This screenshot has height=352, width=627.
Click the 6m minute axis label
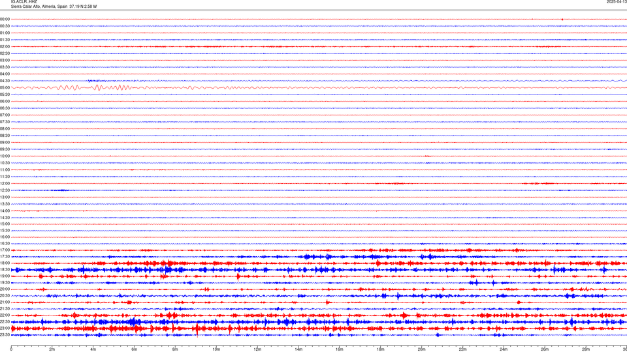click(135, 349)
